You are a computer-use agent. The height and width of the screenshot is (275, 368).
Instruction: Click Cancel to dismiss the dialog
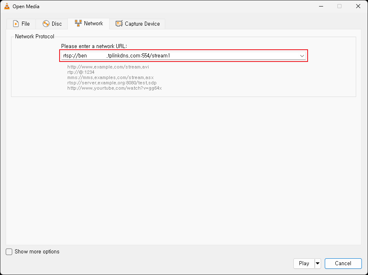343,264
